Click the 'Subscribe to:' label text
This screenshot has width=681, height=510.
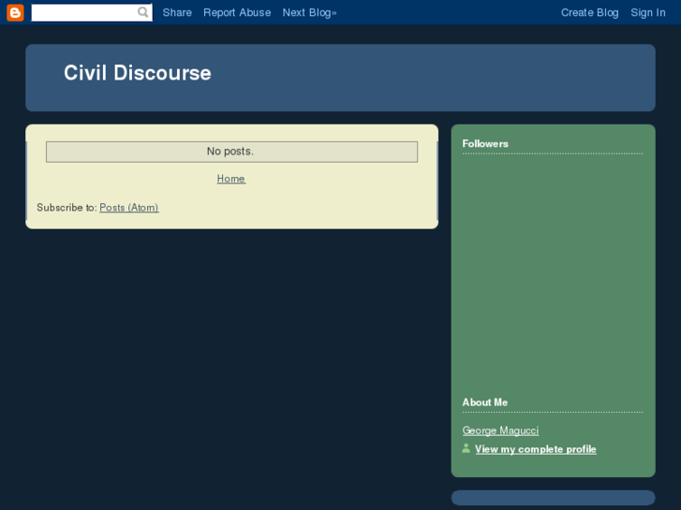coord(67,208)
